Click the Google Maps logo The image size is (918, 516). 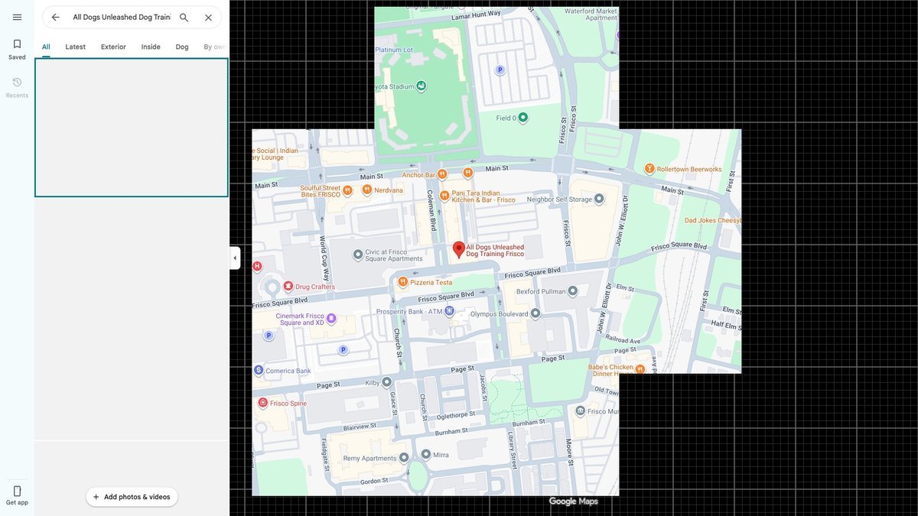(x=573, y=501)
